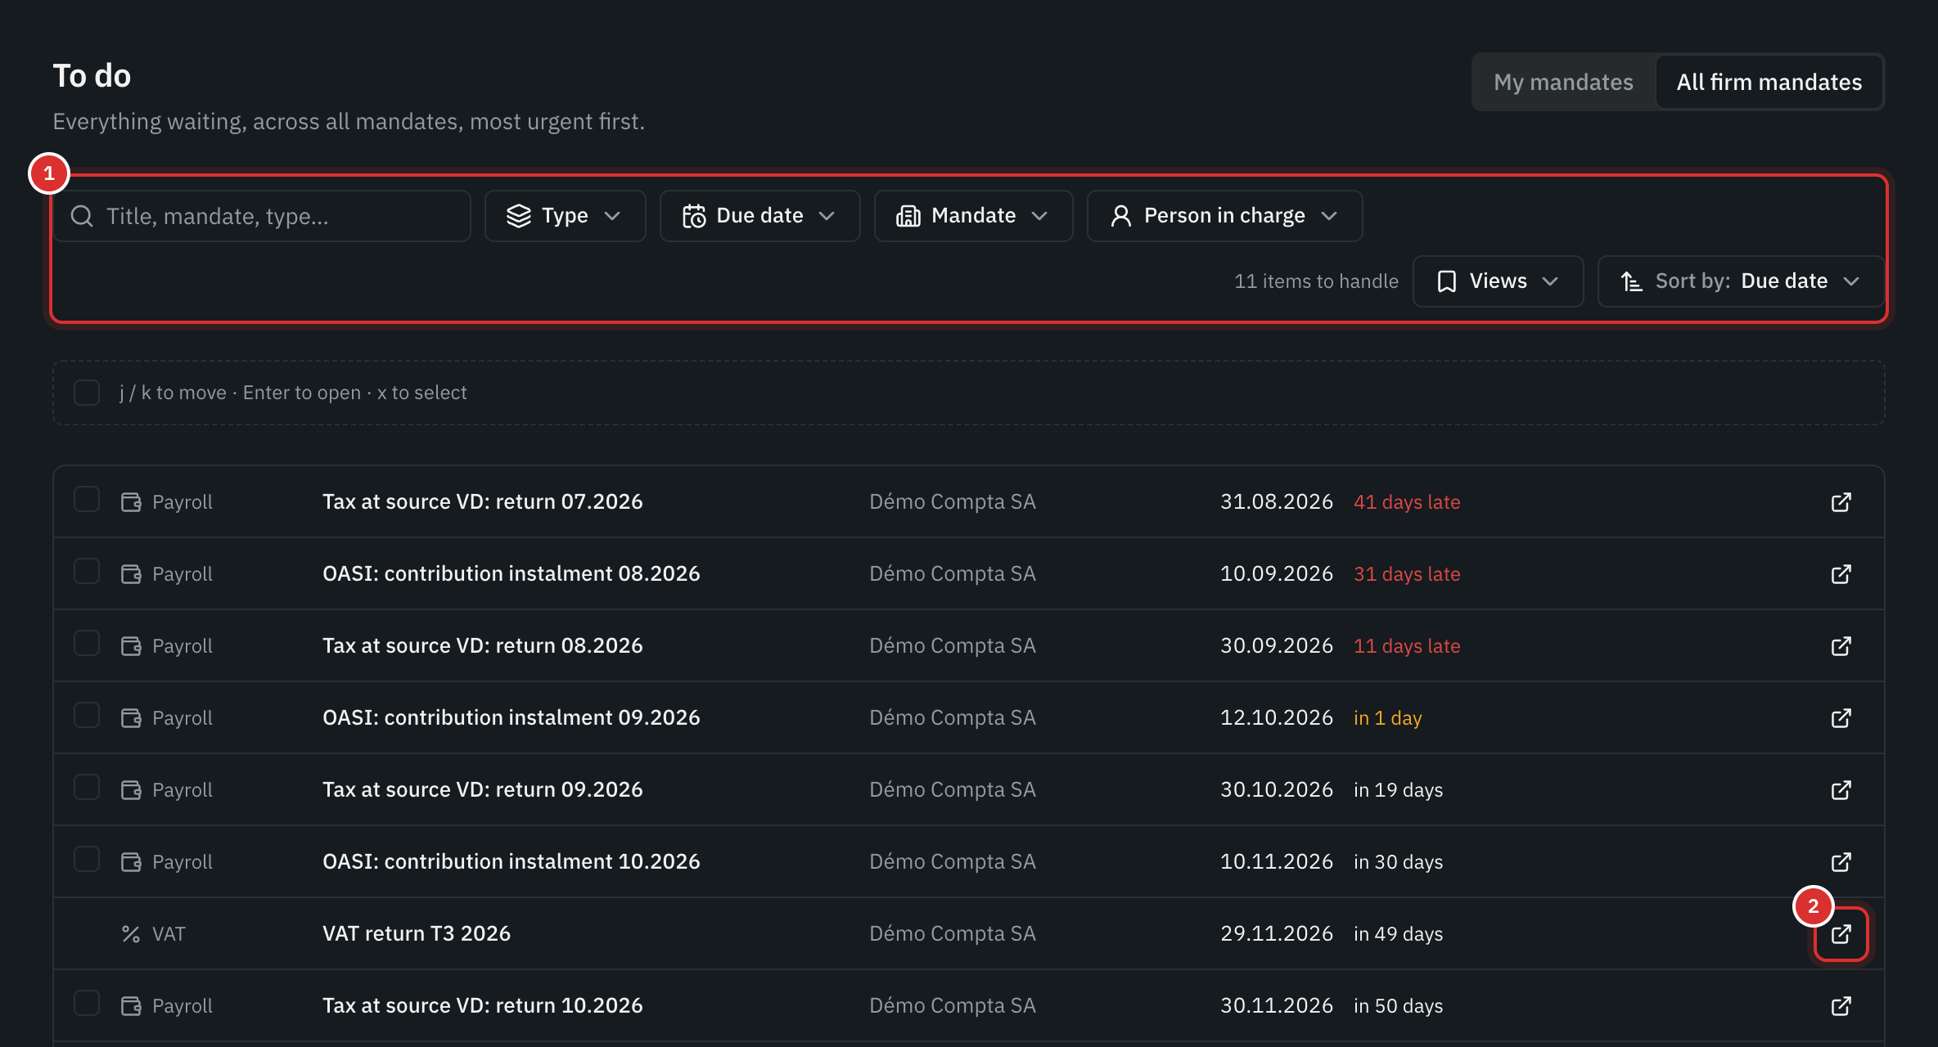Click '11 items to handle' count
The image size is (1938, 1047).
pos(1316,281)
